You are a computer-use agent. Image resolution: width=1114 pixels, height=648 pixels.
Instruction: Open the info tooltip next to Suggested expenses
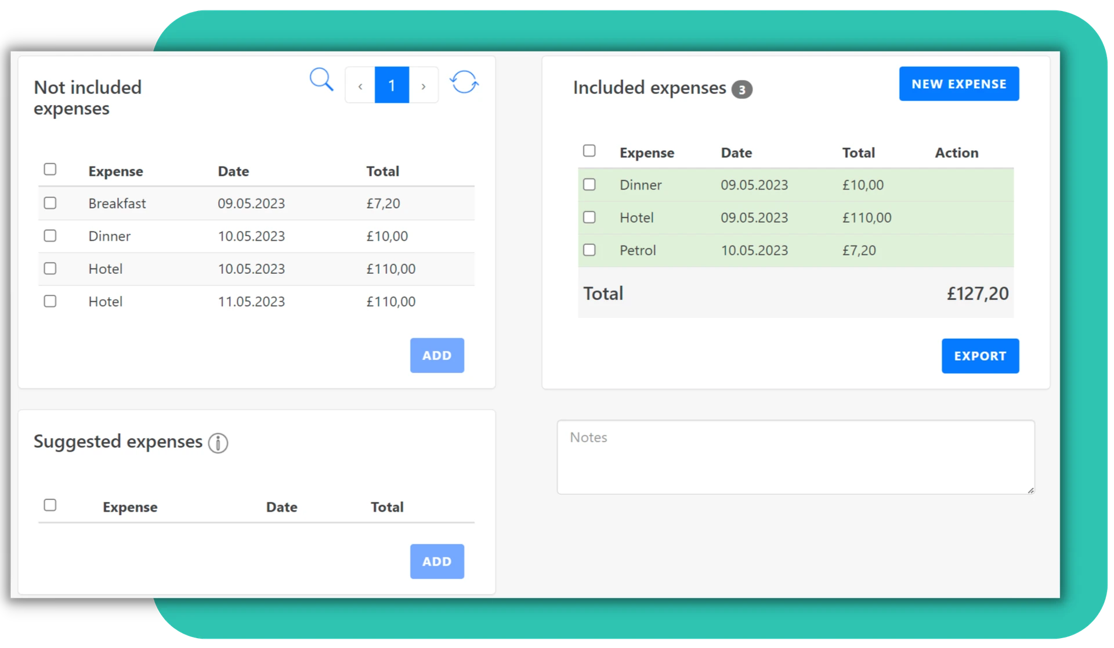tap(218, 443)
